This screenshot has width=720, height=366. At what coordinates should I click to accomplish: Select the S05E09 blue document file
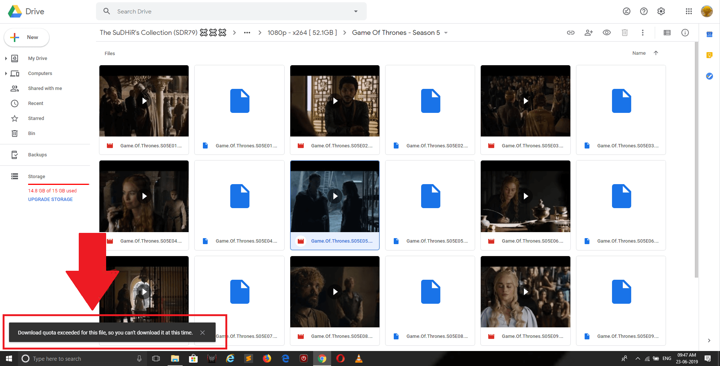[621, 301]
